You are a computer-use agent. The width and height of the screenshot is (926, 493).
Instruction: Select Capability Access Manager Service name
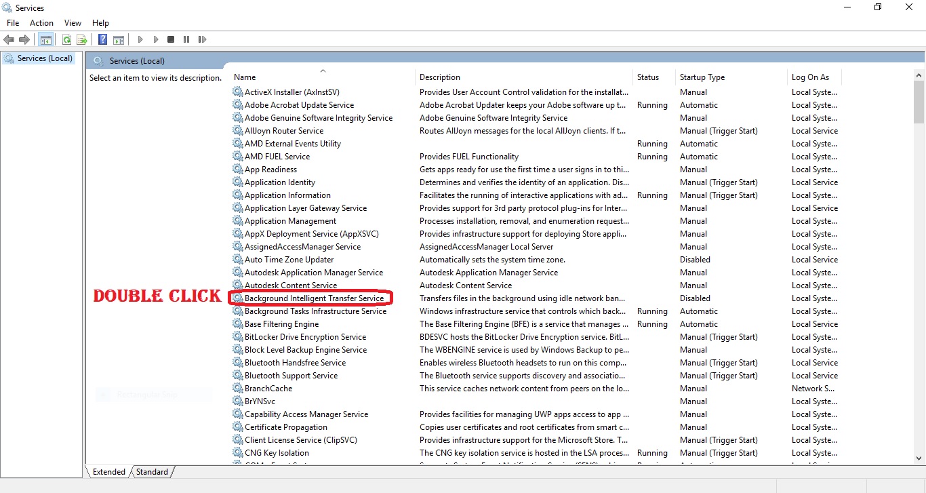click(x=306, y=414)
